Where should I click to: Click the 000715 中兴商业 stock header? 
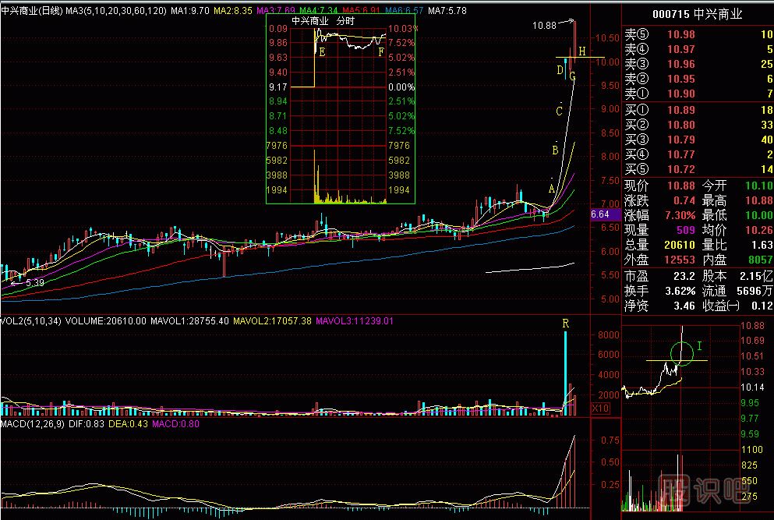click(697, 14)
